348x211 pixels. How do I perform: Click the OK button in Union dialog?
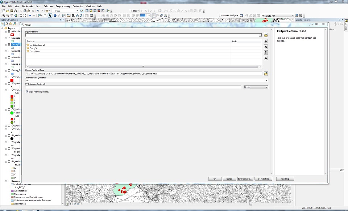point(215,179)
